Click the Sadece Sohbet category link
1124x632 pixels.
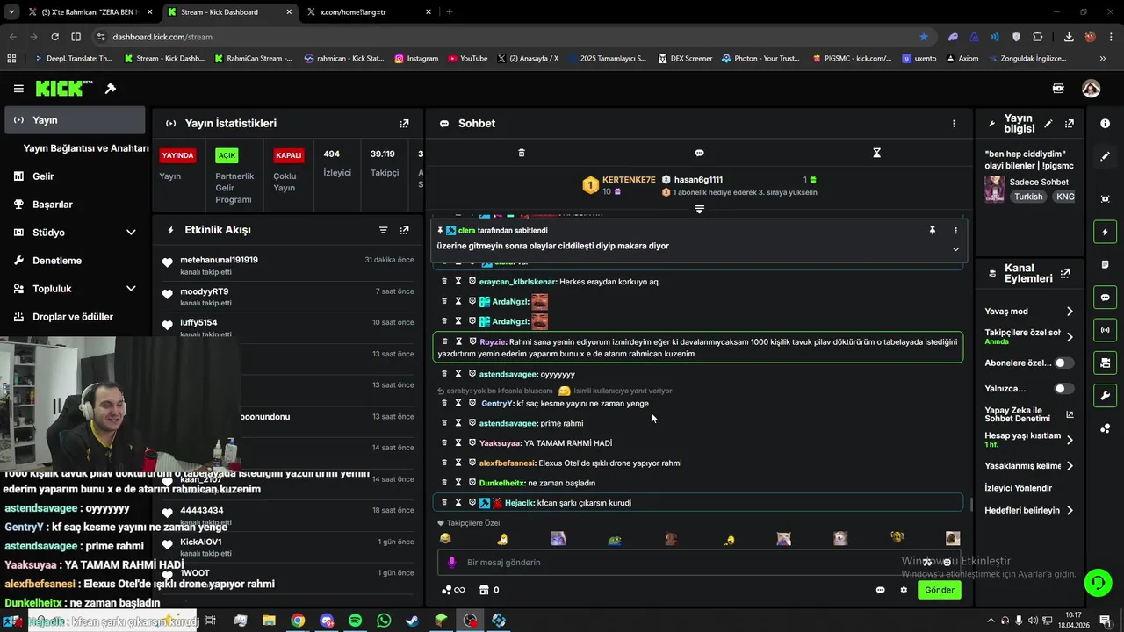coord(1039,182)
